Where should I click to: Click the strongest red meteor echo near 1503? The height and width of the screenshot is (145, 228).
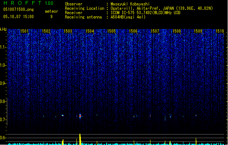[80, 116]
